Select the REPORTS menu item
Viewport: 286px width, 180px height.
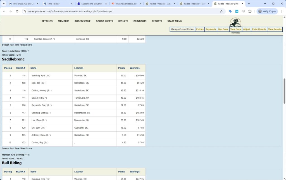click(157, 21)
